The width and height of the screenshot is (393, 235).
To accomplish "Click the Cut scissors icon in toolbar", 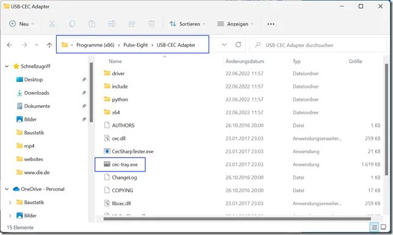I will coord(52,24).
